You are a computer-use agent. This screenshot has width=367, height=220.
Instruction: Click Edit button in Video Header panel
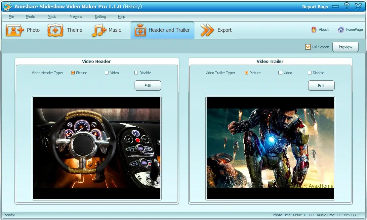(x=148, y=85)
